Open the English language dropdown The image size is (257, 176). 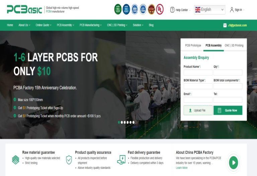(x=209, y=10)
